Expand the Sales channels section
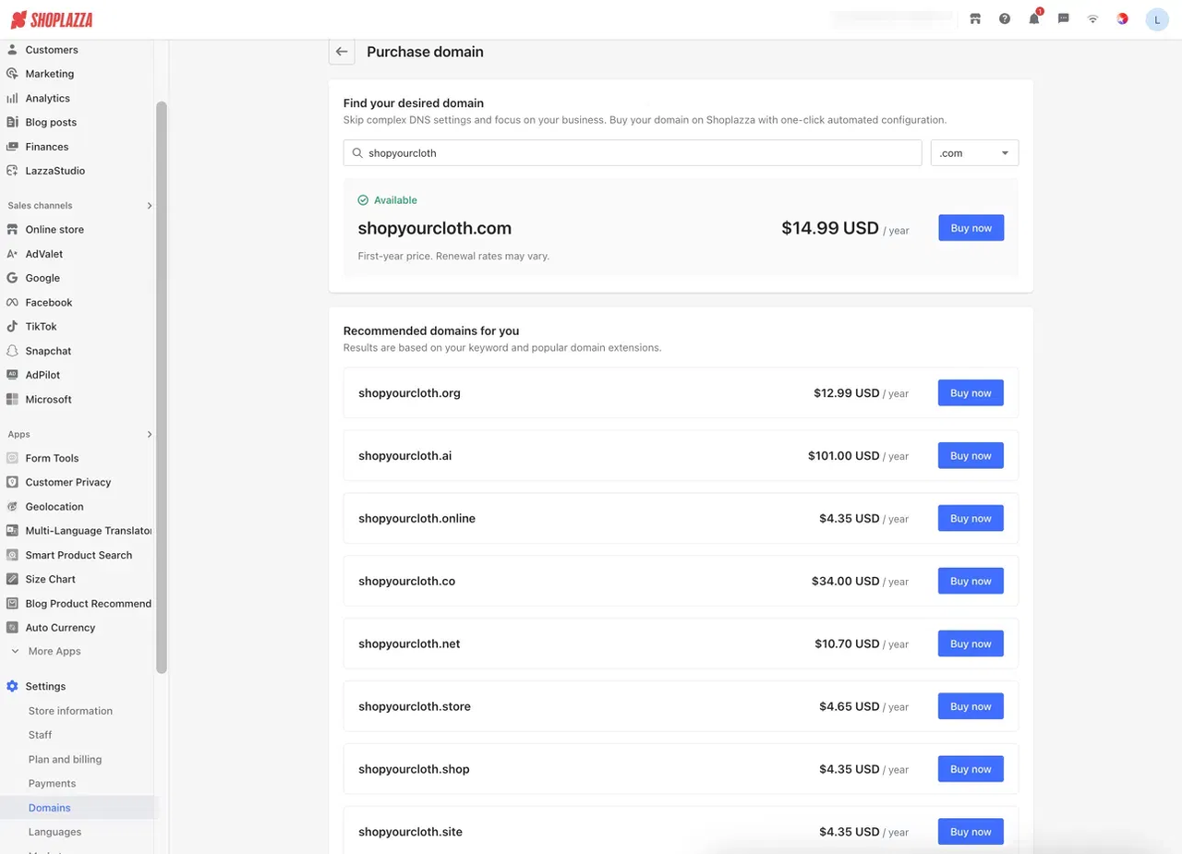The image size is (1182, 854). pyautogui.click(x=149, y=206)
